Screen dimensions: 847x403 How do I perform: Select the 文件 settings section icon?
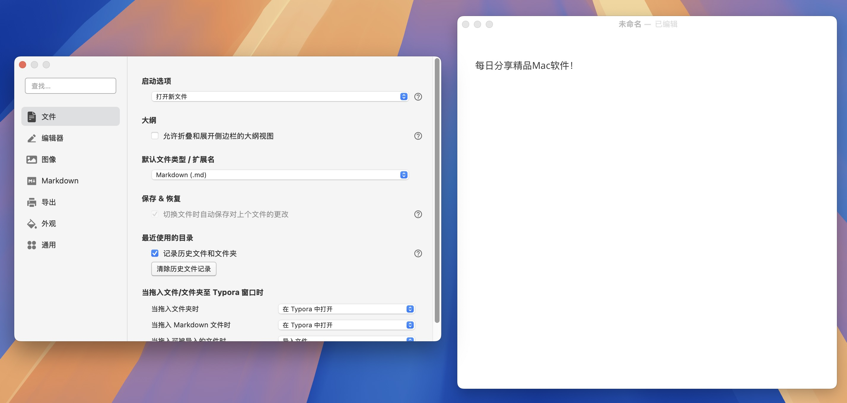pyautogui.click(x=31, y=116)
